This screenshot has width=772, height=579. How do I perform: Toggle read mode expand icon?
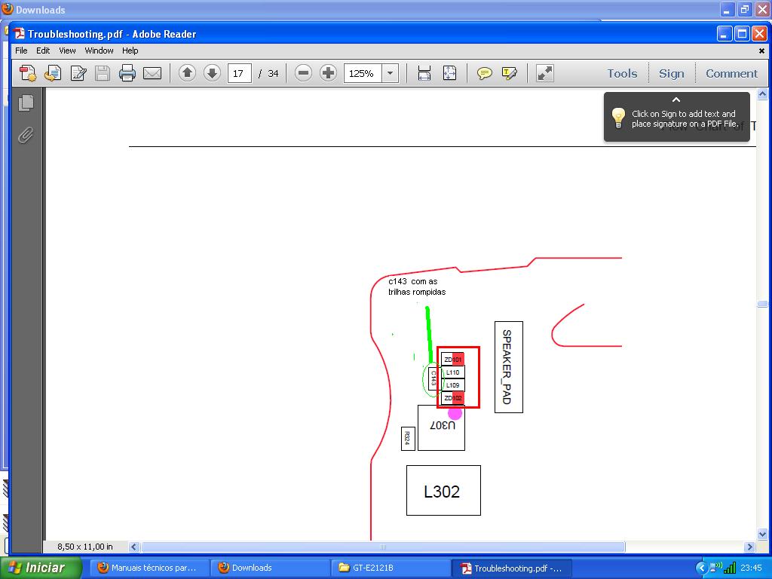click(544, 73)
